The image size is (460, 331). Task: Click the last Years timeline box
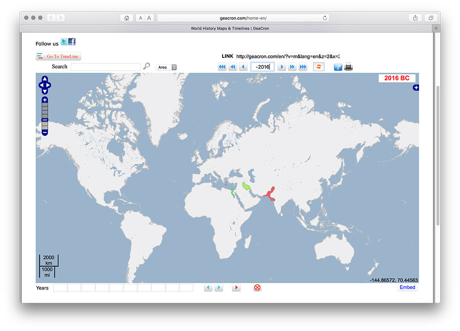click(186, 288)
